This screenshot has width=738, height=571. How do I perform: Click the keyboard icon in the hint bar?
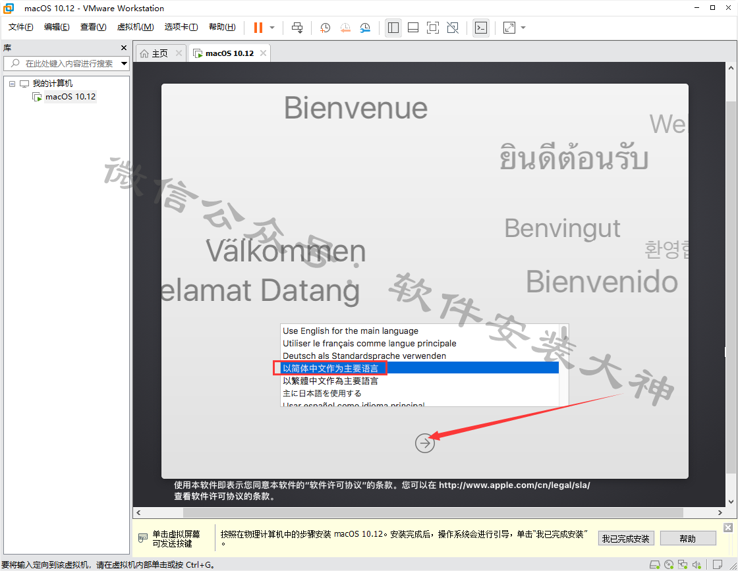143,537
